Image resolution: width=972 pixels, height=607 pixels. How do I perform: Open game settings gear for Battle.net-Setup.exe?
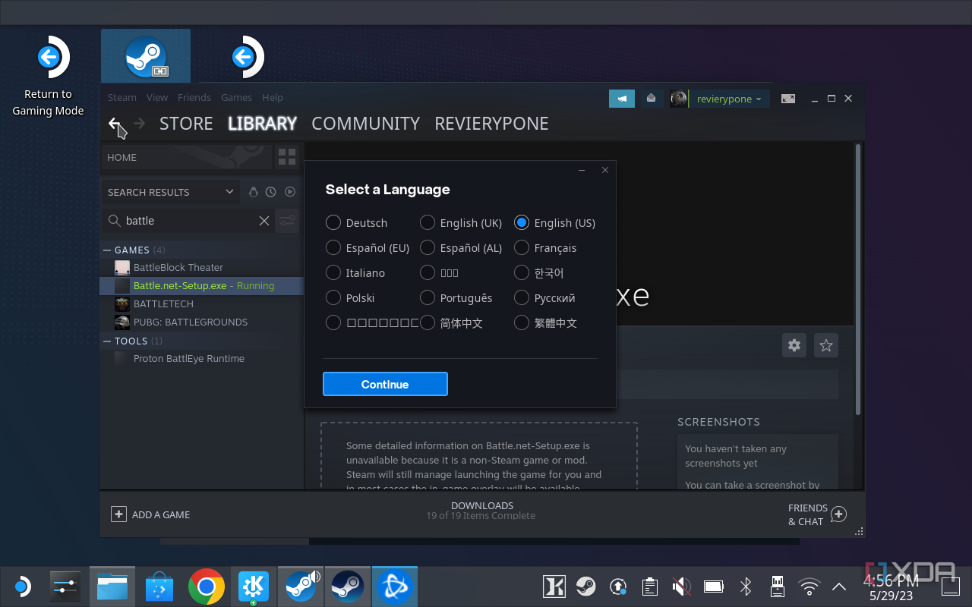[x=794, y=345]
